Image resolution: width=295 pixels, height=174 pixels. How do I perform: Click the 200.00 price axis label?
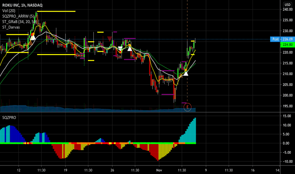288,95
